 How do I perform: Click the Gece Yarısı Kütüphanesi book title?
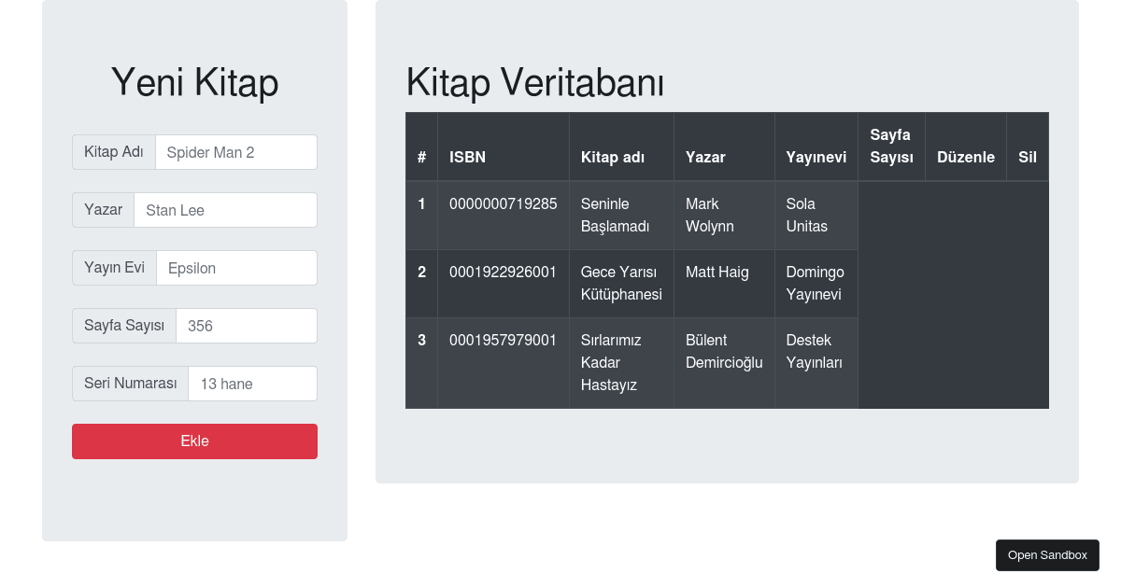pyautogui.click(x=621, y=283)
